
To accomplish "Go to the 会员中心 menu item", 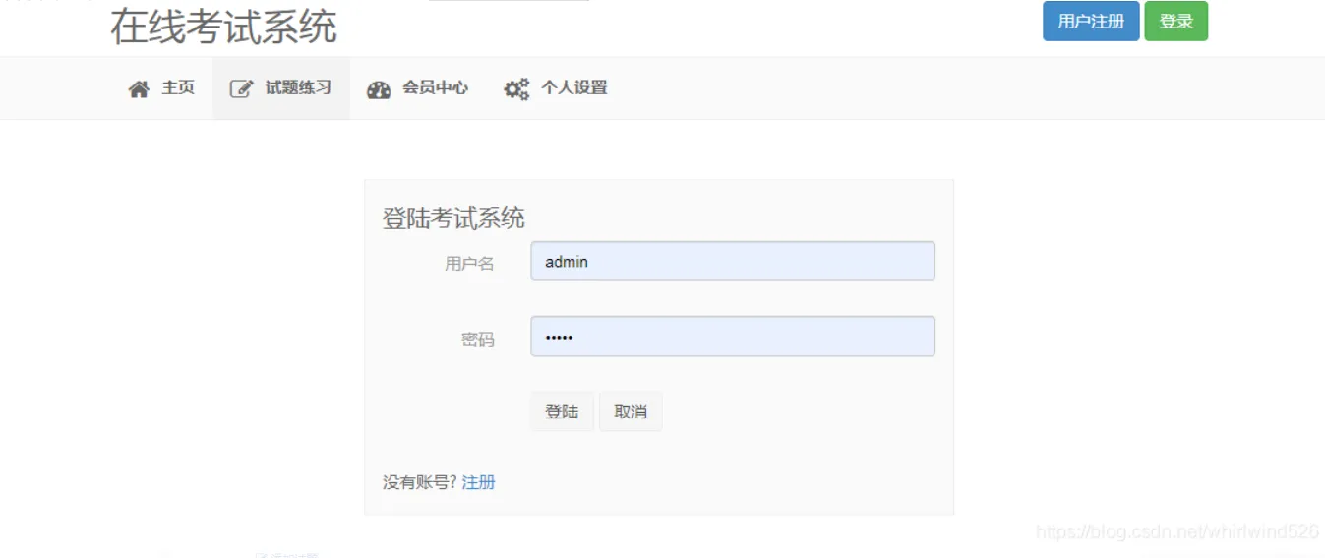I will (x=418, y=88).
